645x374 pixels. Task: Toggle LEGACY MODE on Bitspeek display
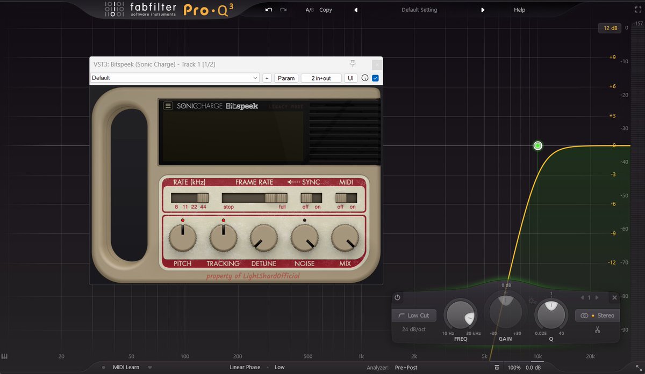pos(286,107)
